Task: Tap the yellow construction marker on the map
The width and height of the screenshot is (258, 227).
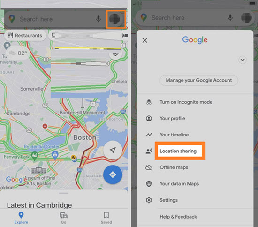Action: (73, 158)
